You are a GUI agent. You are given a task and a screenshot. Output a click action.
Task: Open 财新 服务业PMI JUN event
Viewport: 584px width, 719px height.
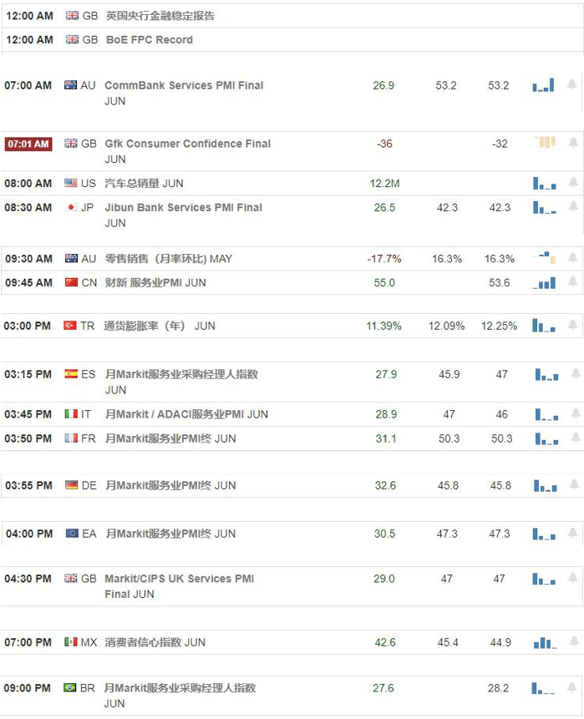(155, 282)
